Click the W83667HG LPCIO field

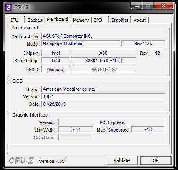point(104,69)
